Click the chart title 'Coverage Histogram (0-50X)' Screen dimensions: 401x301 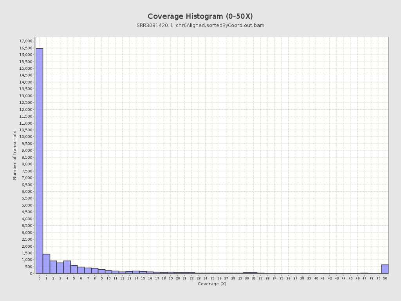click(200, 16)
